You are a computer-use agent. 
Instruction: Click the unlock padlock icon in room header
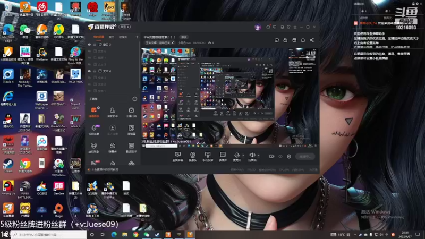coord(285,40)
